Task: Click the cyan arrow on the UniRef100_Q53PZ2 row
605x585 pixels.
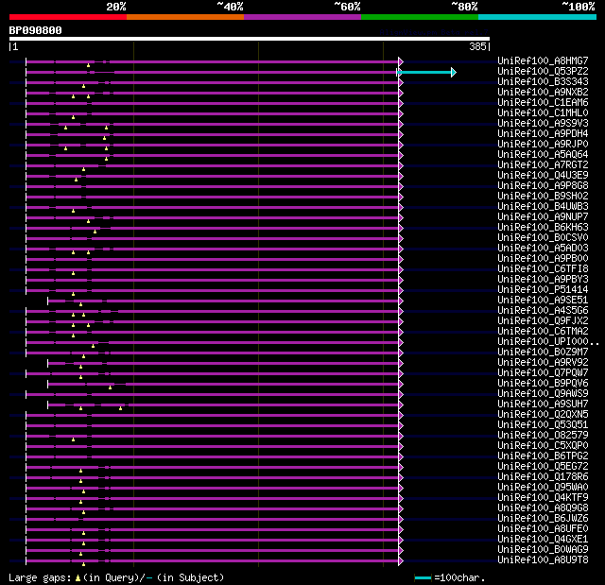Action: [x=426, y=72]
